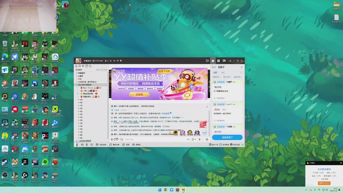This screenshot has width=343, height=193.
Task: Open the YY home icon in title bar
Action: pos(213,60)
